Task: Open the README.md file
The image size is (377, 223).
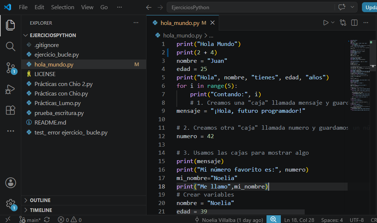Action: [x=84, y=122]
